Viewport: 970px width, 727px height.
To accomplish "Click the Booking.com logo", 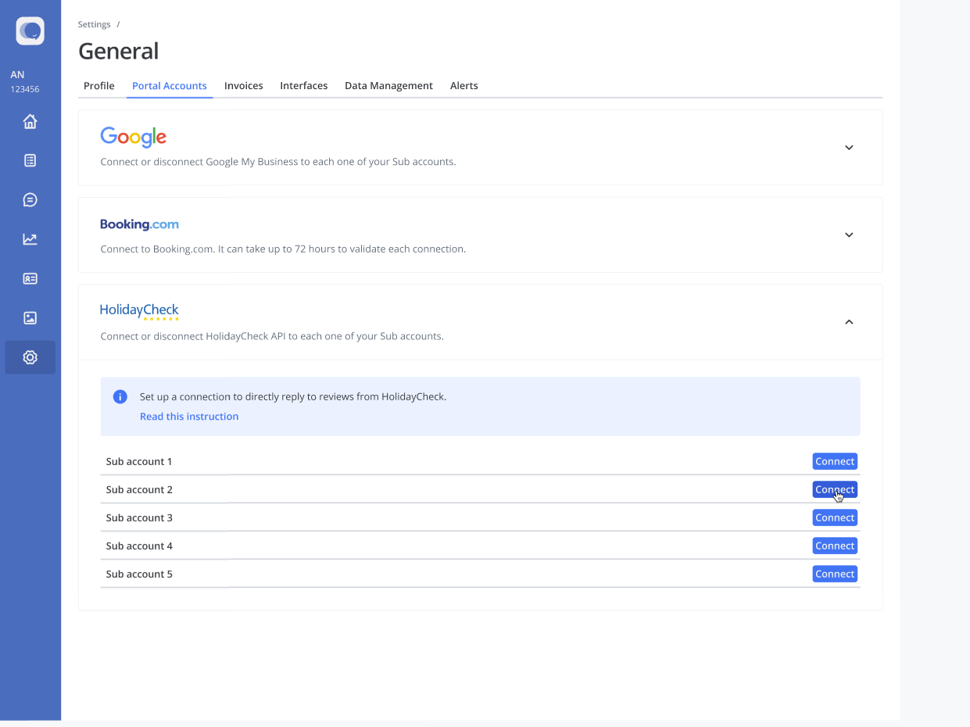I will tap(139, 224).
